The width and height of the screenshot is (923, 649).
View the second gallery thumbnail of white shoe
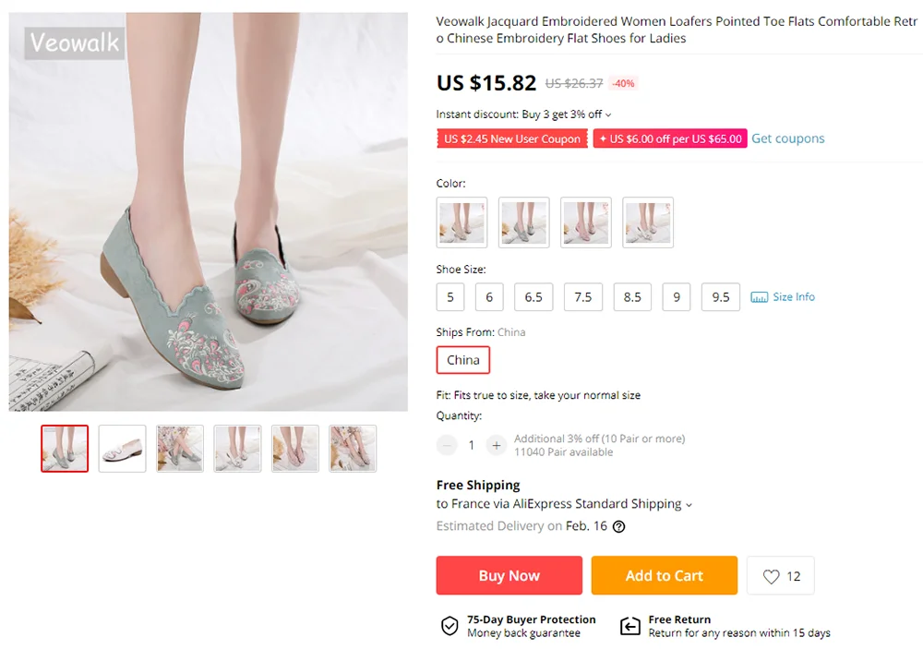pyautogui.click(x=122, y=449)
